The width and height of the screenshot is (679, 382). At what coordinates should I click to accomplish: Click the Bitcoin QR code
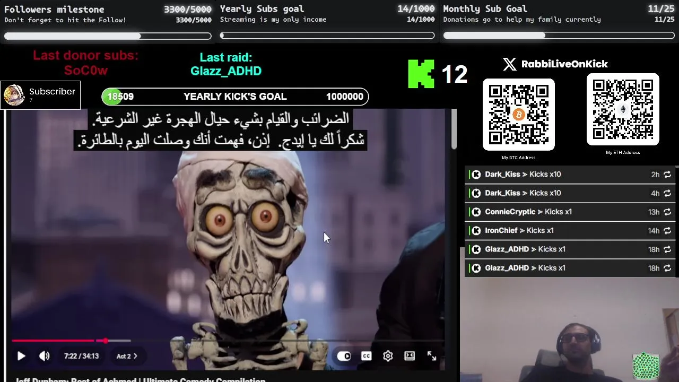point(519,115)
